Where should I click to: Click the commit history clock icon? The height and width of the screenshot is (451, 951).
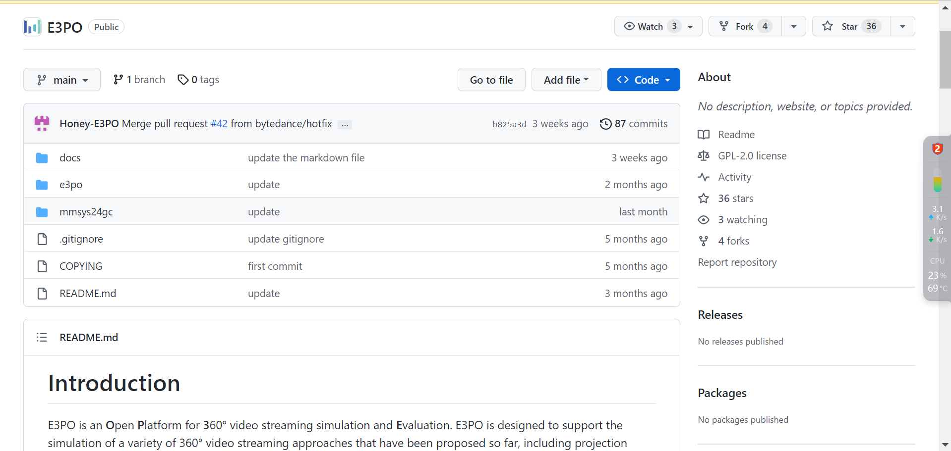coord(605,124)
